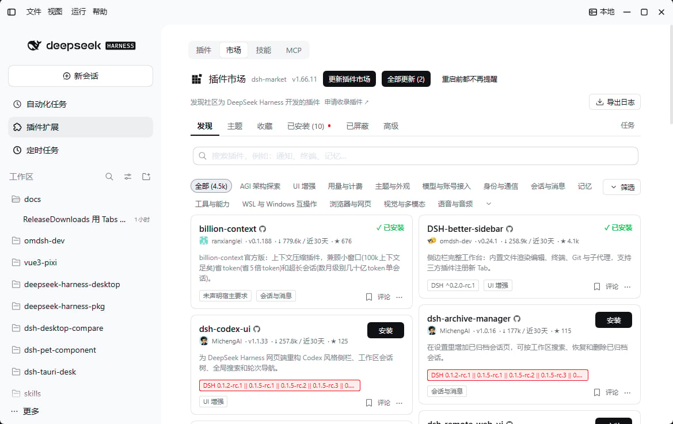Toggle the sidebar panel icon
Viewport: 673px width, 424px height.
[12, 12]
